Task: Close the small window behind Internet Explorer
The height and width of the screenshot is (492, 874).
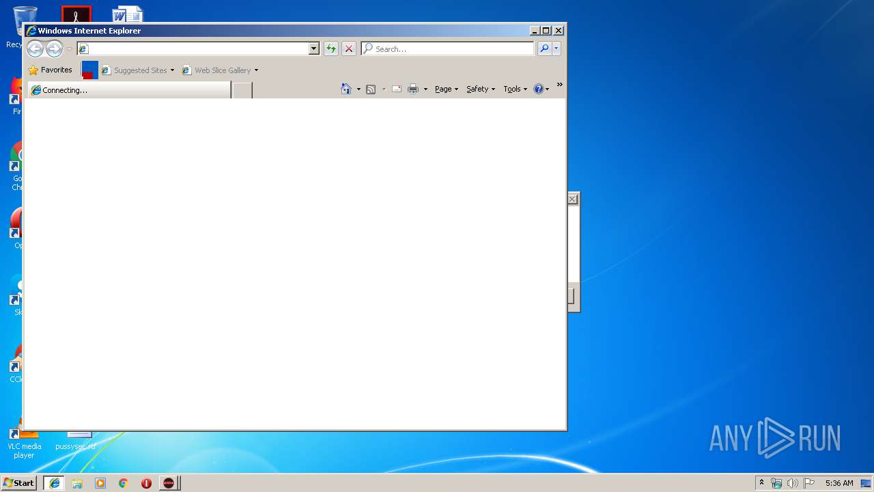Action: pos(573,199)
